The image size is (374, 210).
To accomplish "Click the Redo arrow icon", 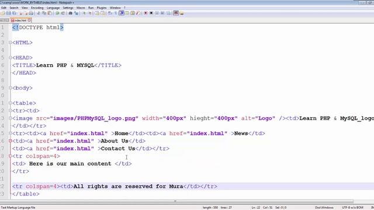I will (x=63, y=13).
